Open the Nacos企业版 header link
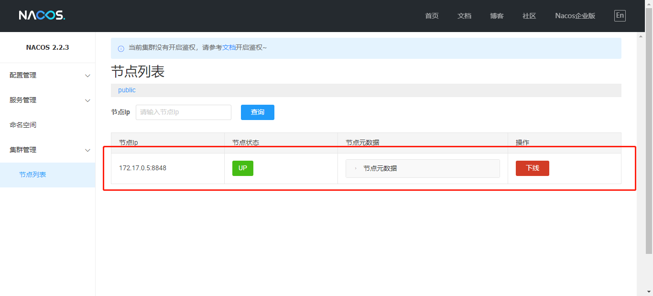Screen dimensions: 653x296 click(575, 16)
